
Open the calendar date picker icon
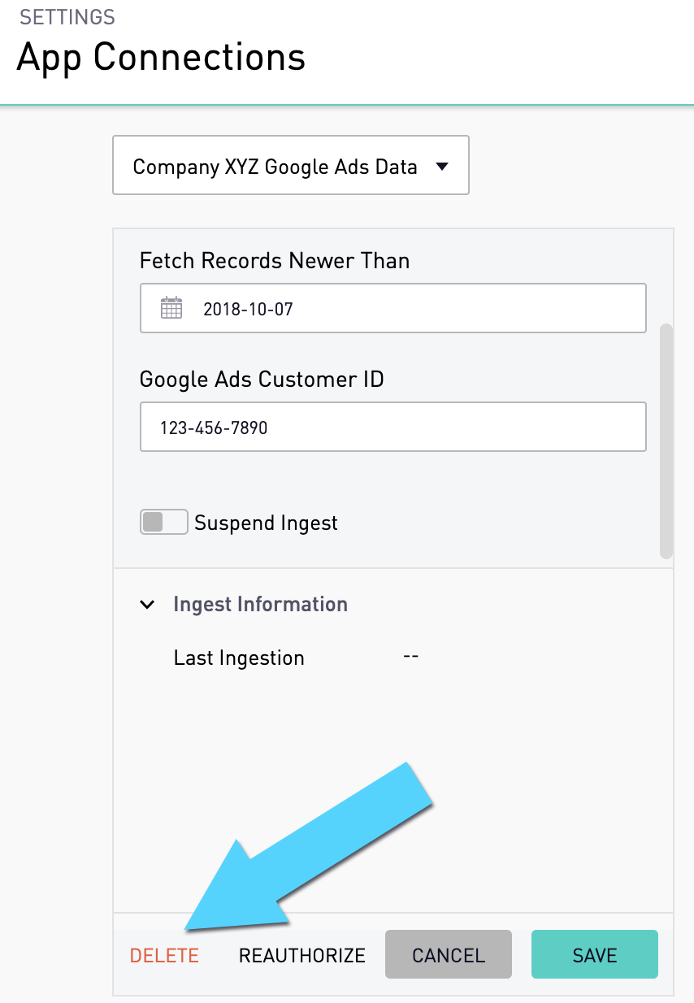171,308
